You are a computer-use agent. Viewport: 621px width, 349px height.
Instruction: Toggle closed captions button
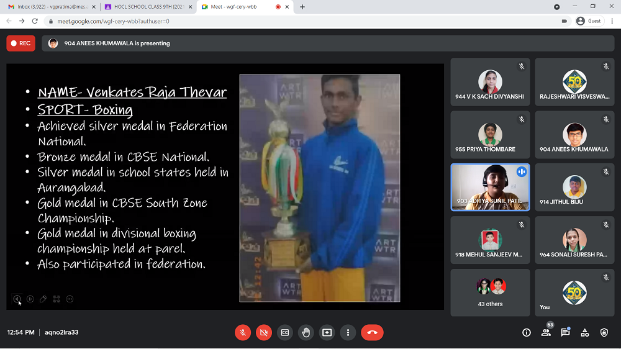285,333
